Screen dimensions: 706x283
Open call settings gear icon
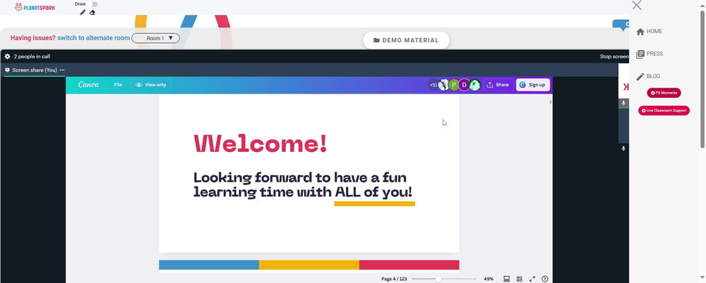click(7, 56)
